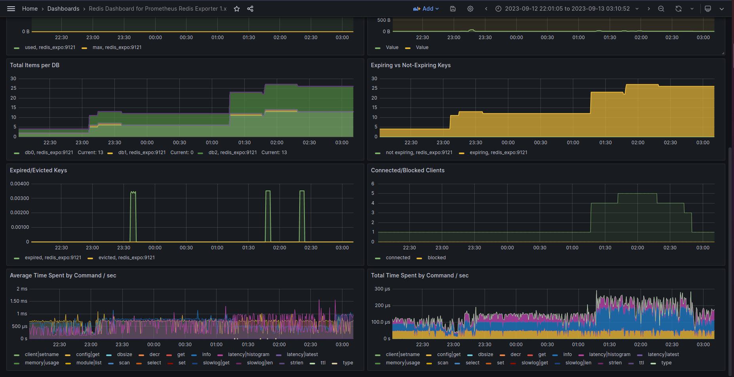Star this dashboard as favorite
This screenshot has height=377, width=734.
pos(237,9)
